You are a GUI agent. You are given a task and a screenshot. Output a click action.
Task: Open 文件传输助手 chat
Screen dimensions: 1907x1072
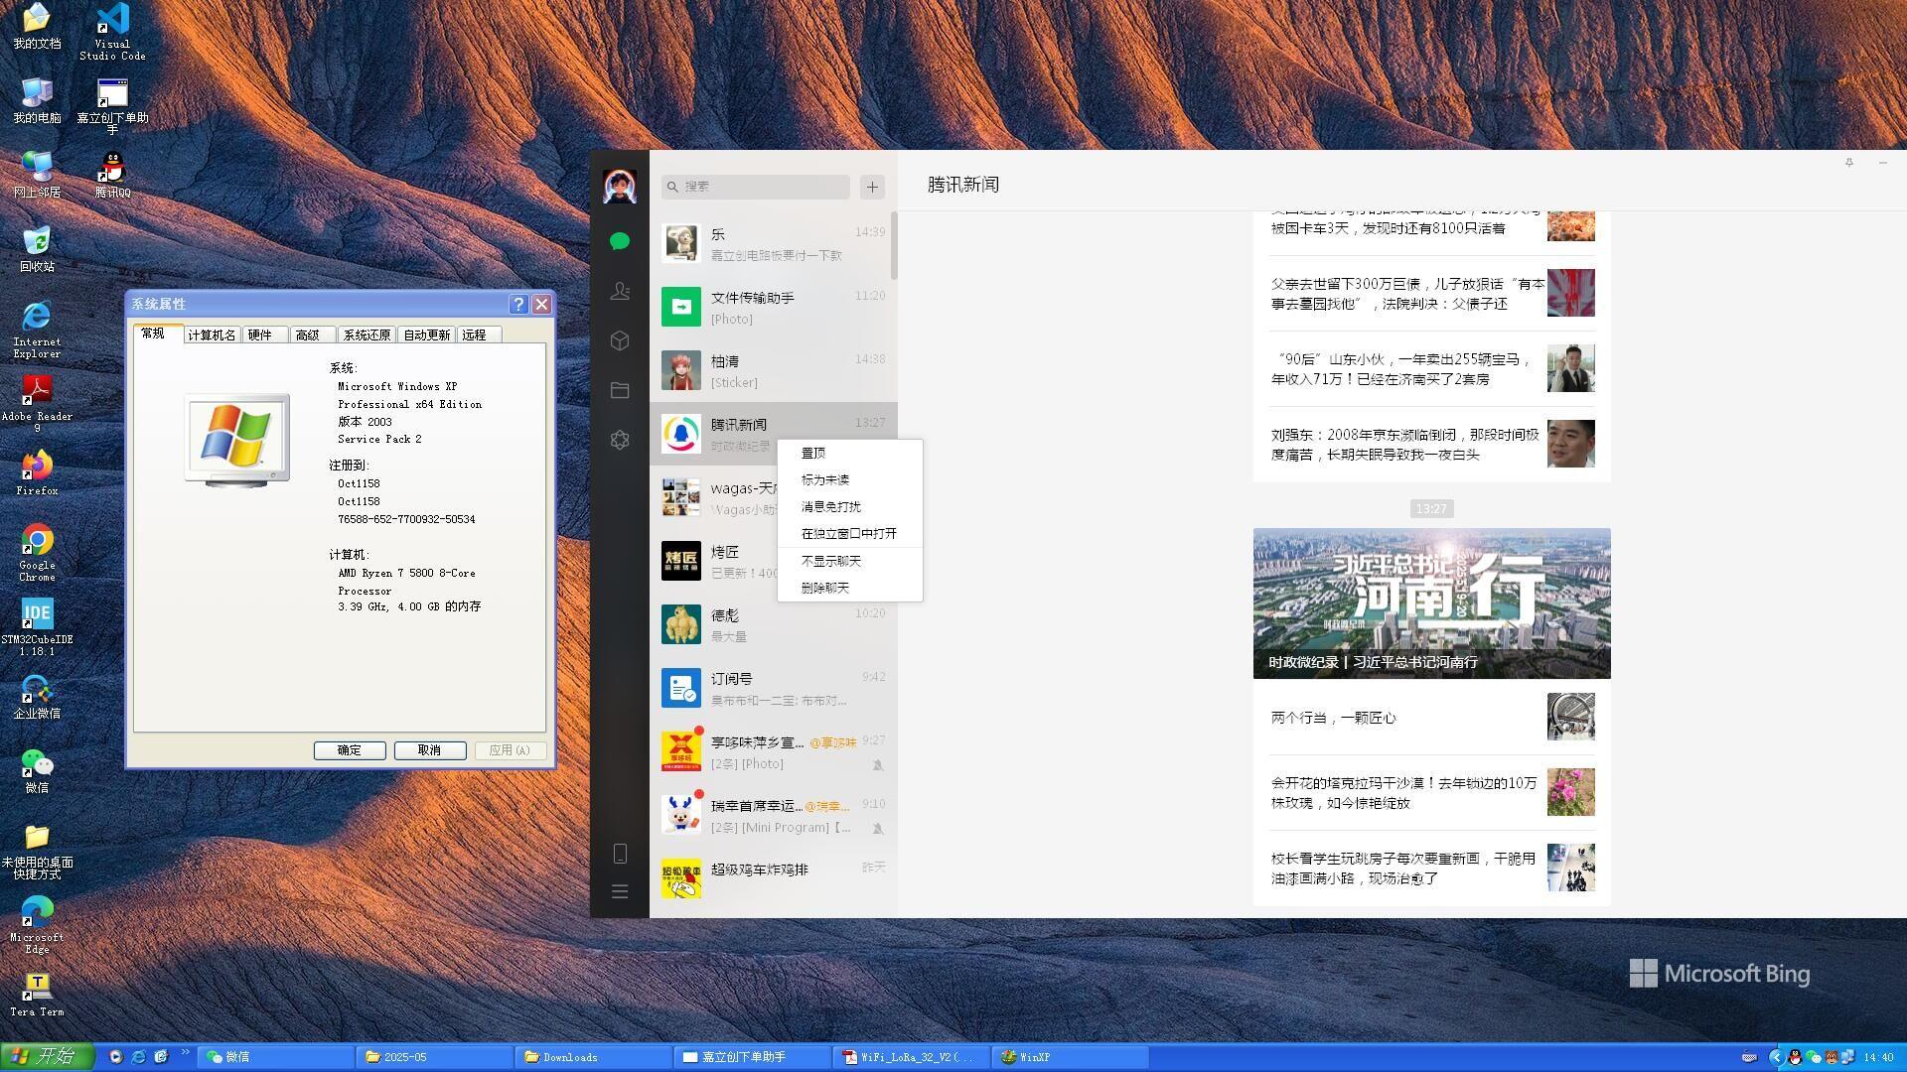(x=773, y=307)
